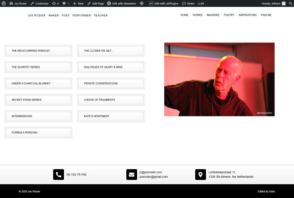Click the user avatar next to Howdy
294x198 pixels.
(284, 3)
